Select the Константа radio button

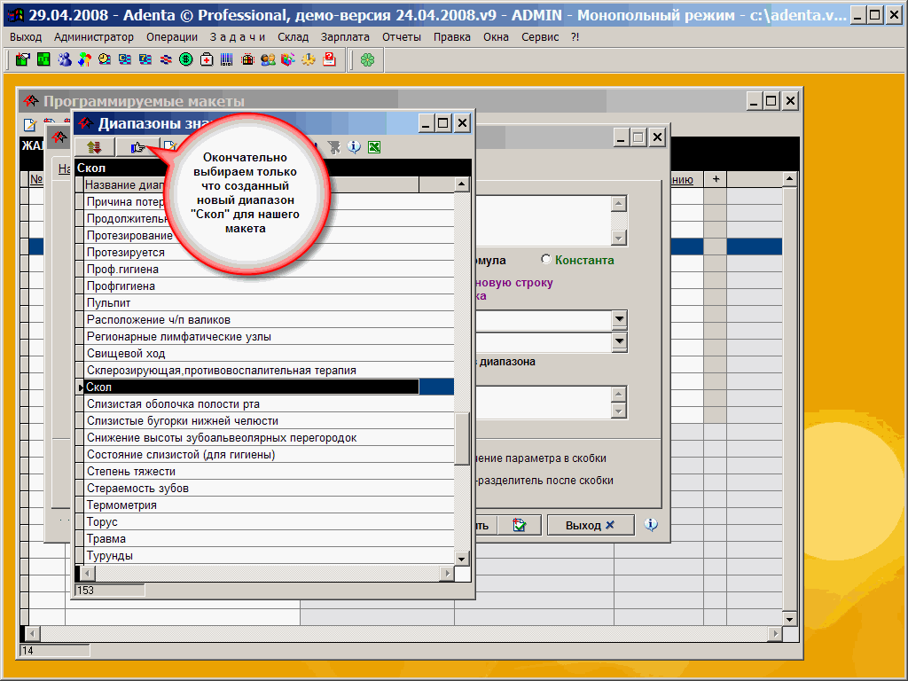(x=546, y=260)
